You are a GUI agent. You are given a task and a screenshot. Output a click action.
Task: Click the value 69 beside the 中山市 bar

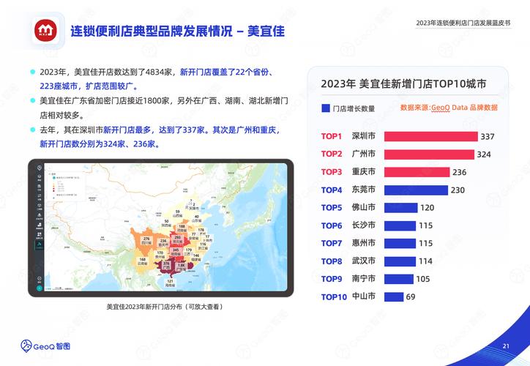click(x=411, y=297)
